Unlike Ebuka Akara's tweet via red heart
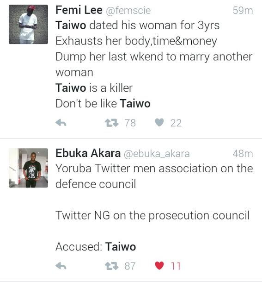 159,265
